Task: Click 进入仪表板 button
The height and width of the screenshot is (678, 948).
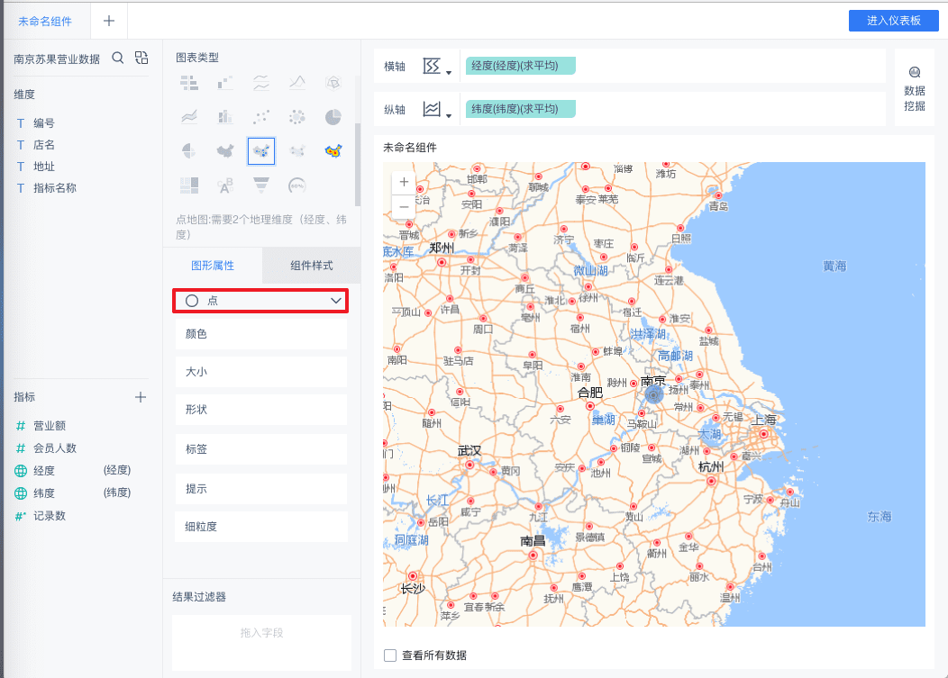Action: coord(894,21)
